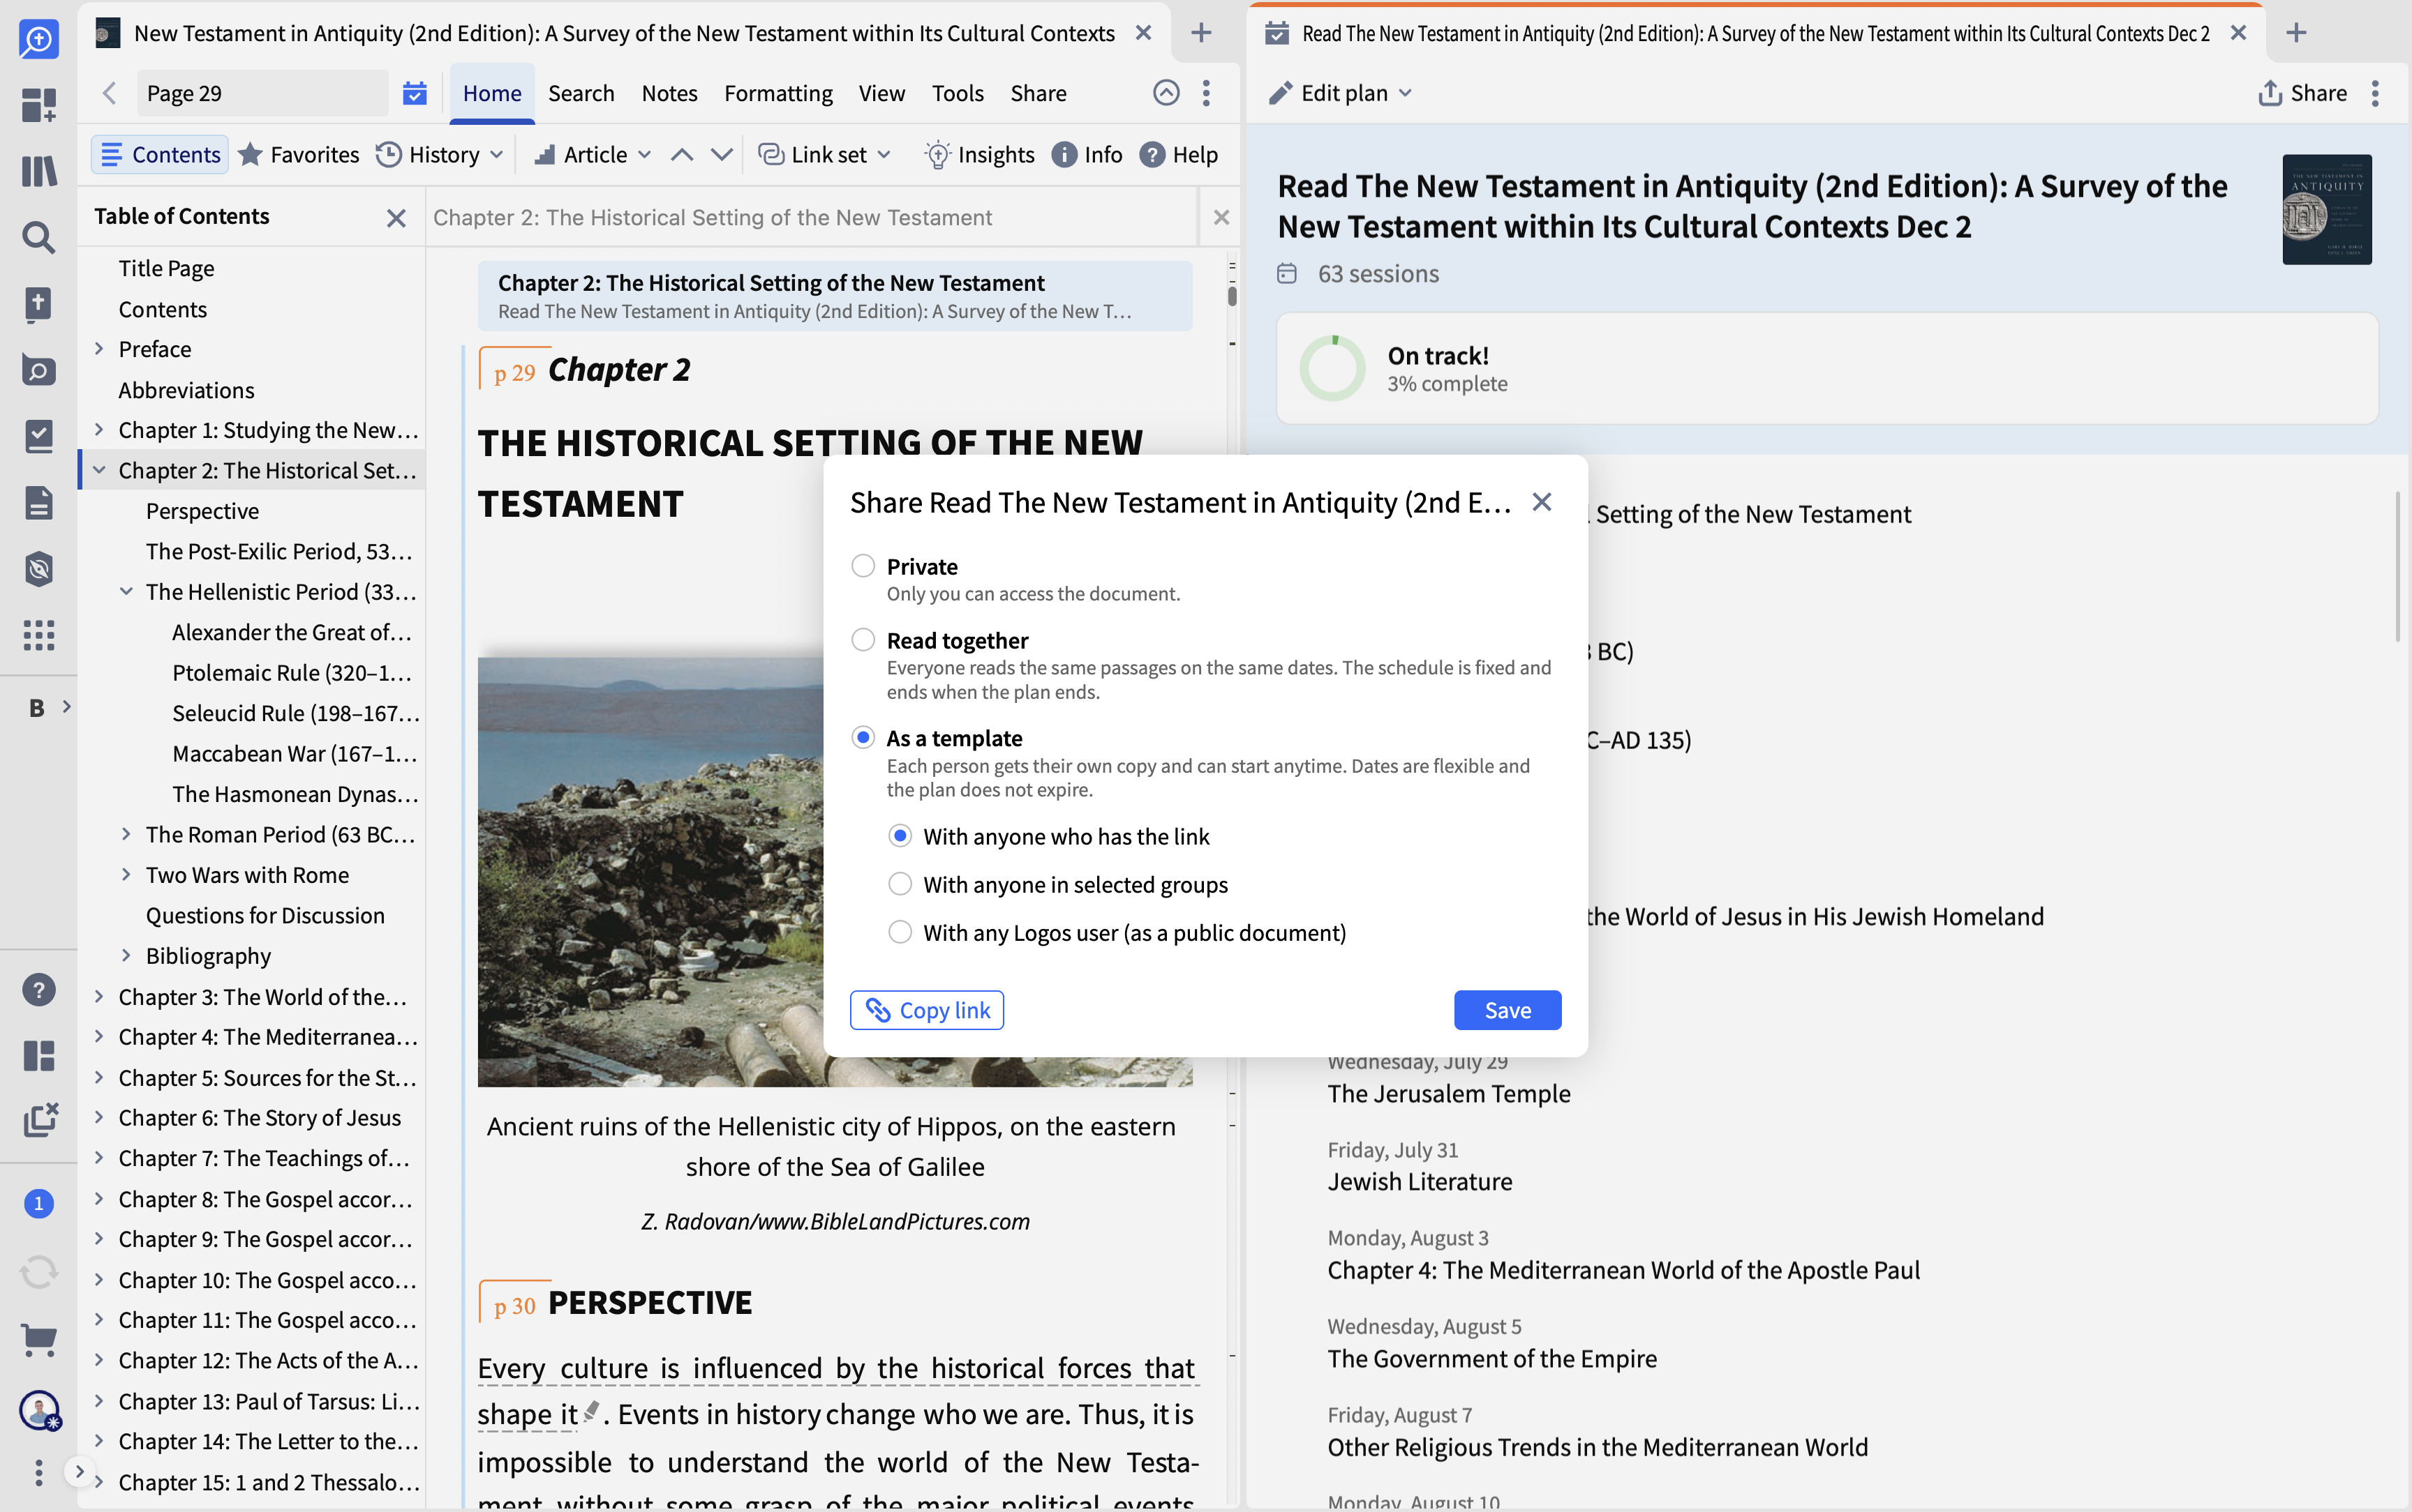The height and width of the screenshot is (1512, 2412).
Task: Open the shopping cart store icon
Action: tap(38, 1341)
